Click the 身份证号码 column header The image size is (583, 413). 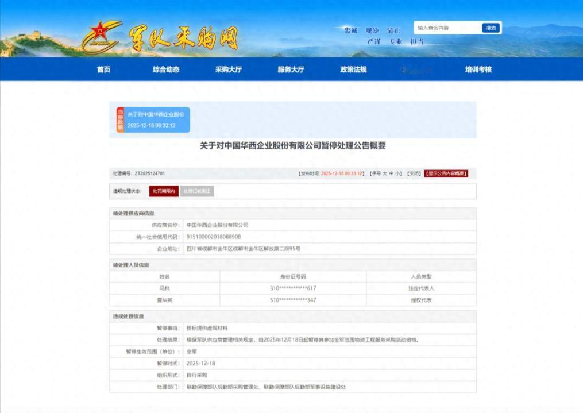click(x=293, y=277)
